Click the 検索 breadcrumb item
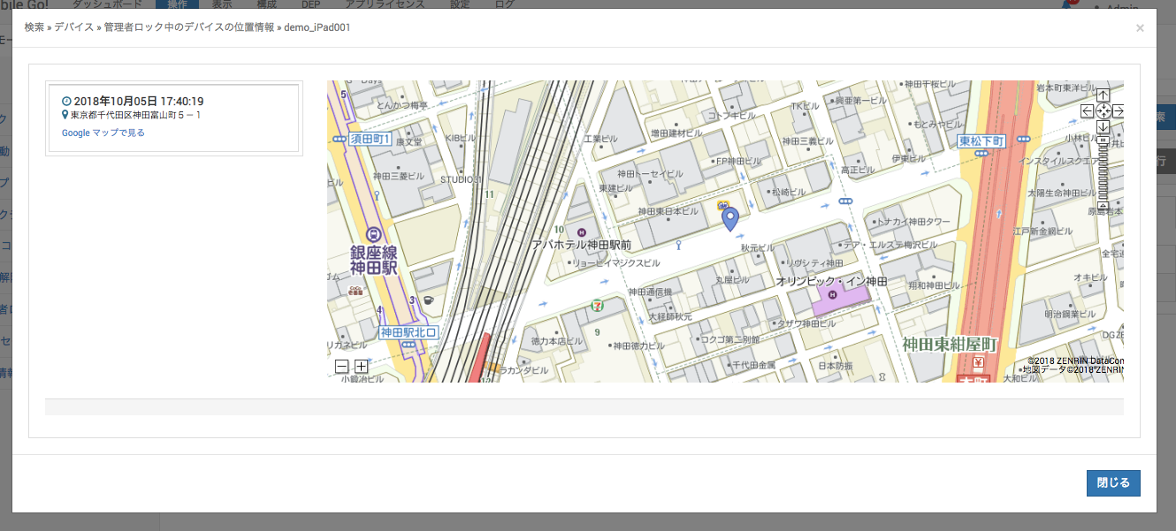Viewport: 1176px width, 531px height. 34,27
